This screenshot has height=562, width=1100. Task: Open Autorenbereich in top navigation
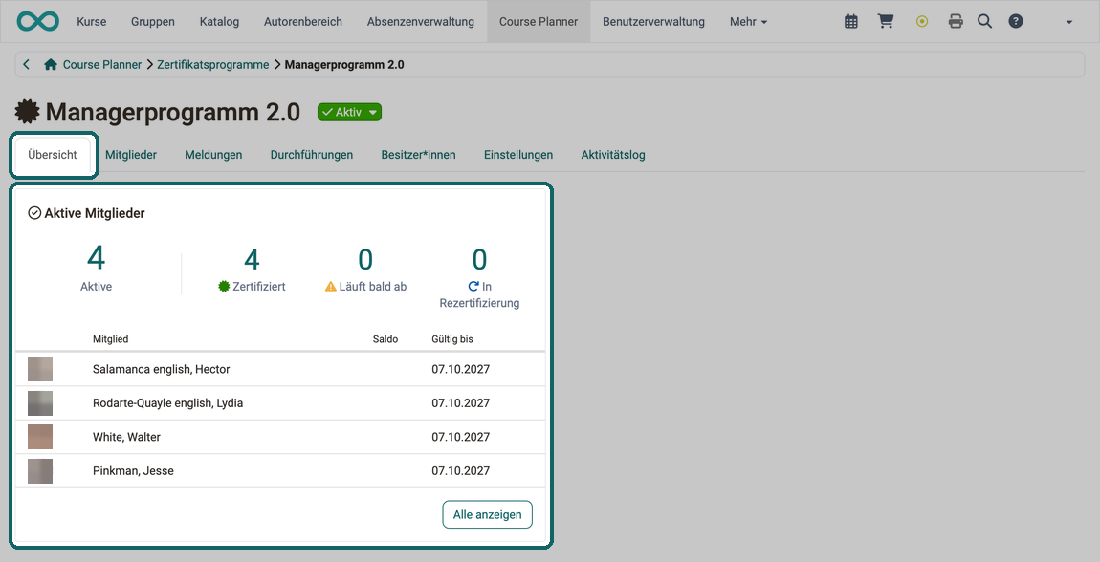point(303,22)
